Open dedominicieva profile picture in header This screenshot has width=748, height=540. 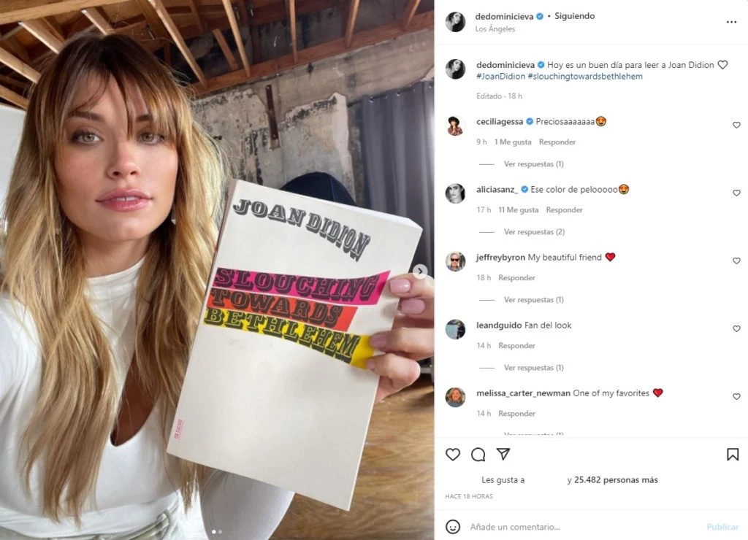point(456,22)
